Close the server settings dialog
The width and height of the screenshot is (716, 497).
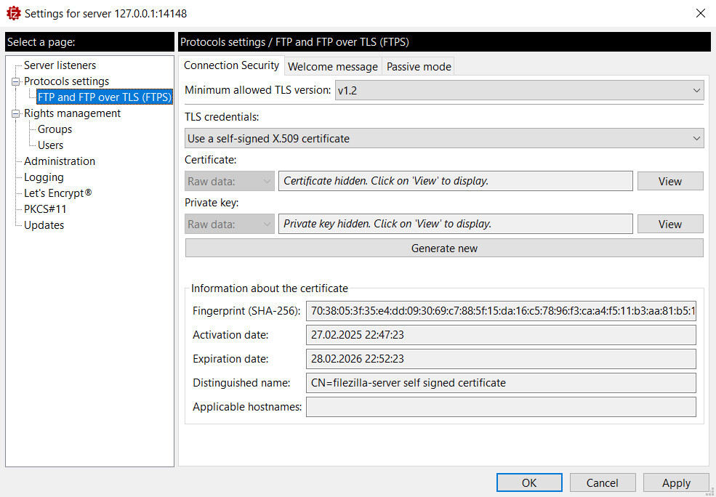point(700,13)
